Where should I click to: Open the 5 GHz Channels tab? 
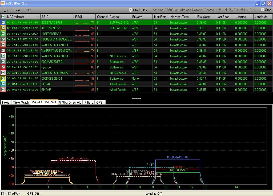click(70, 102)
